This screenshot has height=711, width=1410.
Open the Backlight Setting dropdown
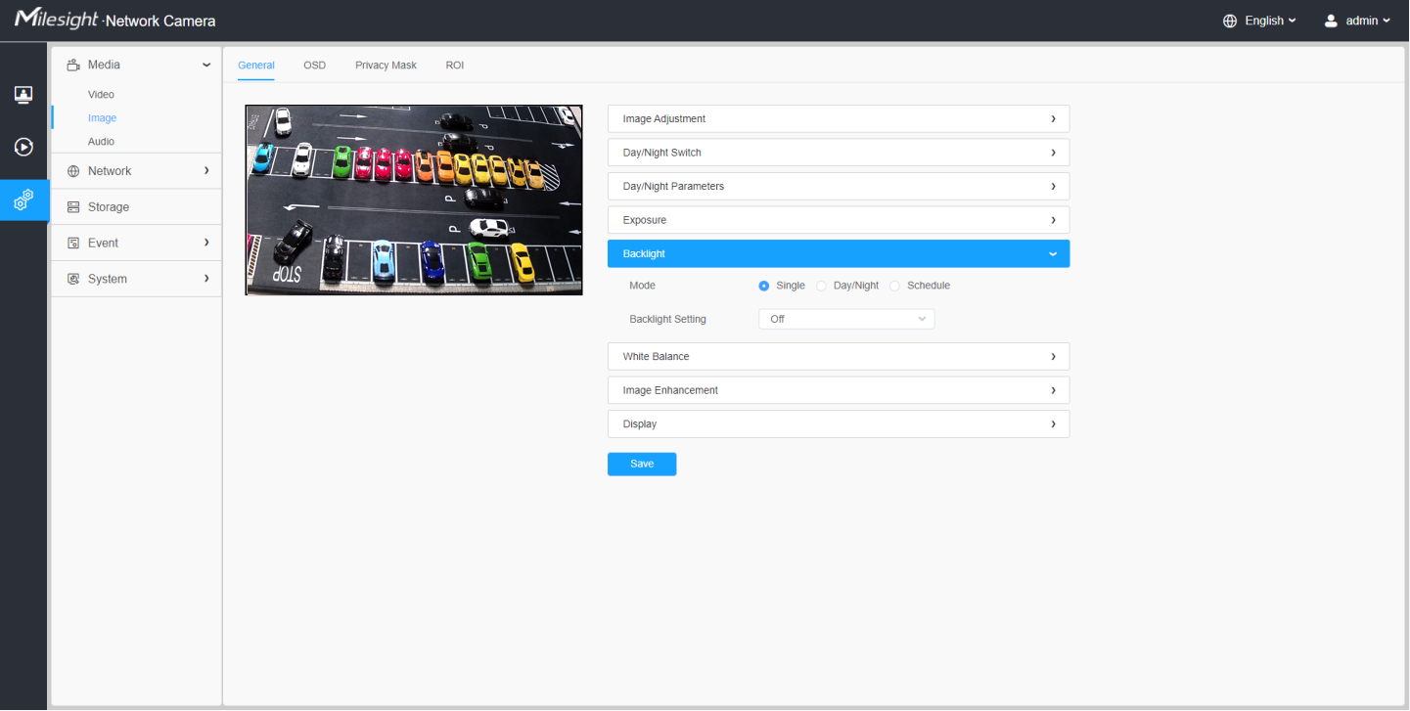[x=846, y=319]
